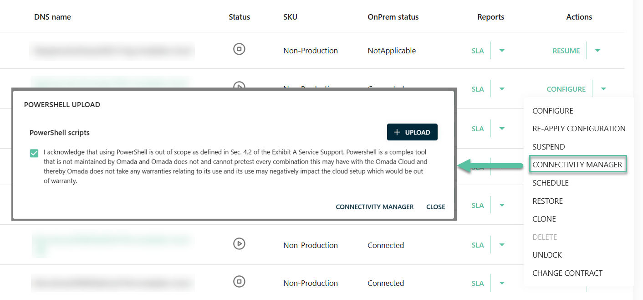Open SLA report in the stopped Connected row
Image resolution: width=643 pixels, height=300 pixels.
478,283
